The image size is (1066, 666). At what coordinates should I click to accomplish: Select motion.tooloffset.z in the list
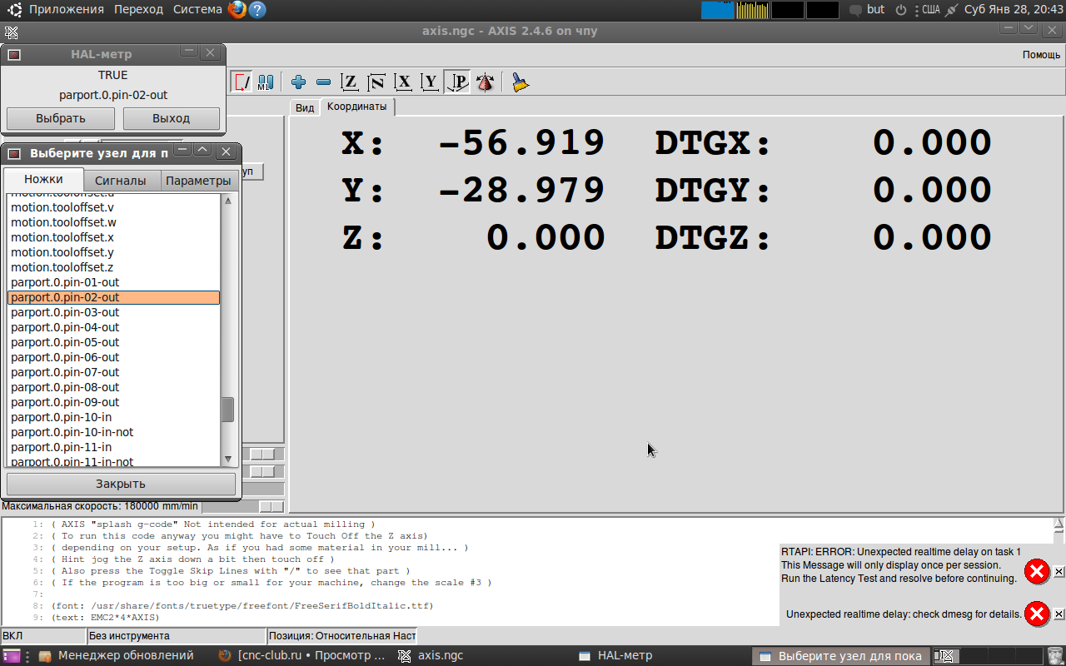(113, 267)
